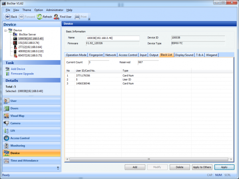Image resolution: width=239 pixels, height=179 pixels.
Task: Click the Firmware Upgrade link
Action: [x=22, y=74]
